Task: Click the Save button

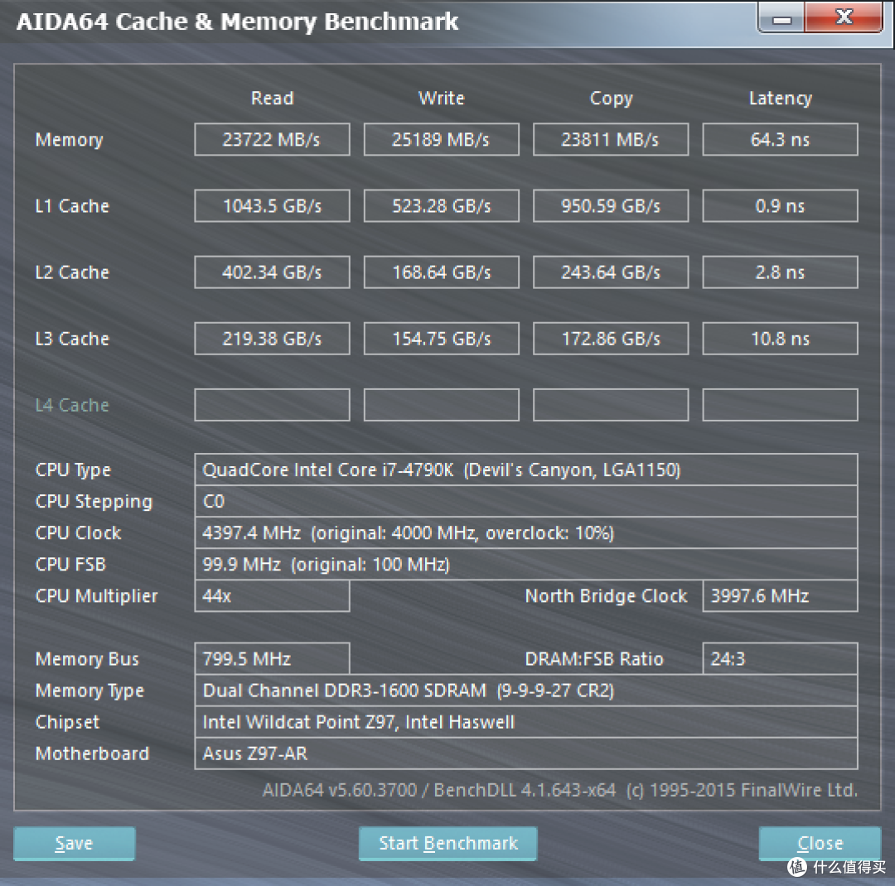Action: [x=75, y=843]
